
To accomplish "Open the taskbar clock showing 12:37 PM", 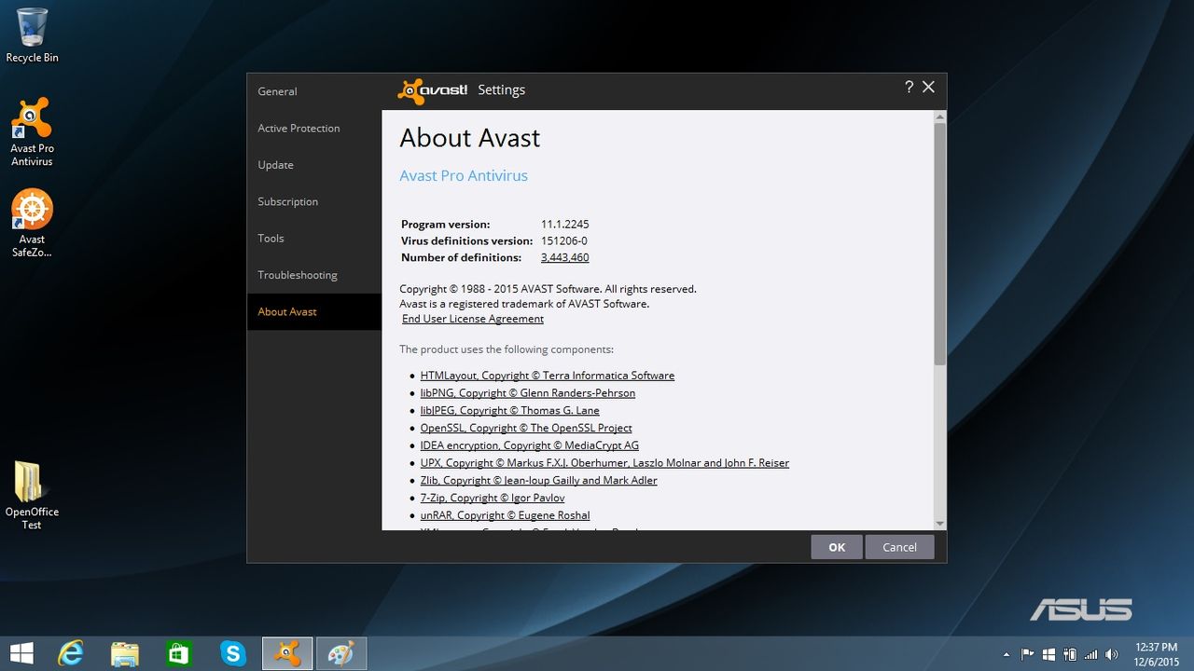I will point(1156,654).
